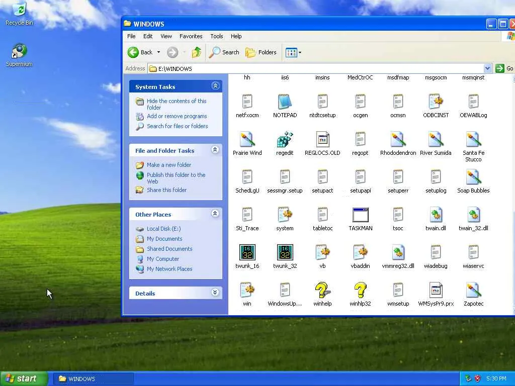Open the Favorites menu

(191, 36)
